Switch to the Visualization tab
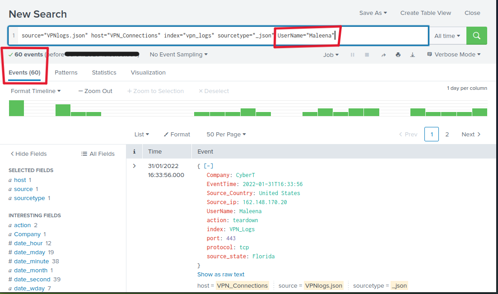Image resolution: width=498 pixels, height=294 pixels. pyautogui.click(x=148, y=72)
